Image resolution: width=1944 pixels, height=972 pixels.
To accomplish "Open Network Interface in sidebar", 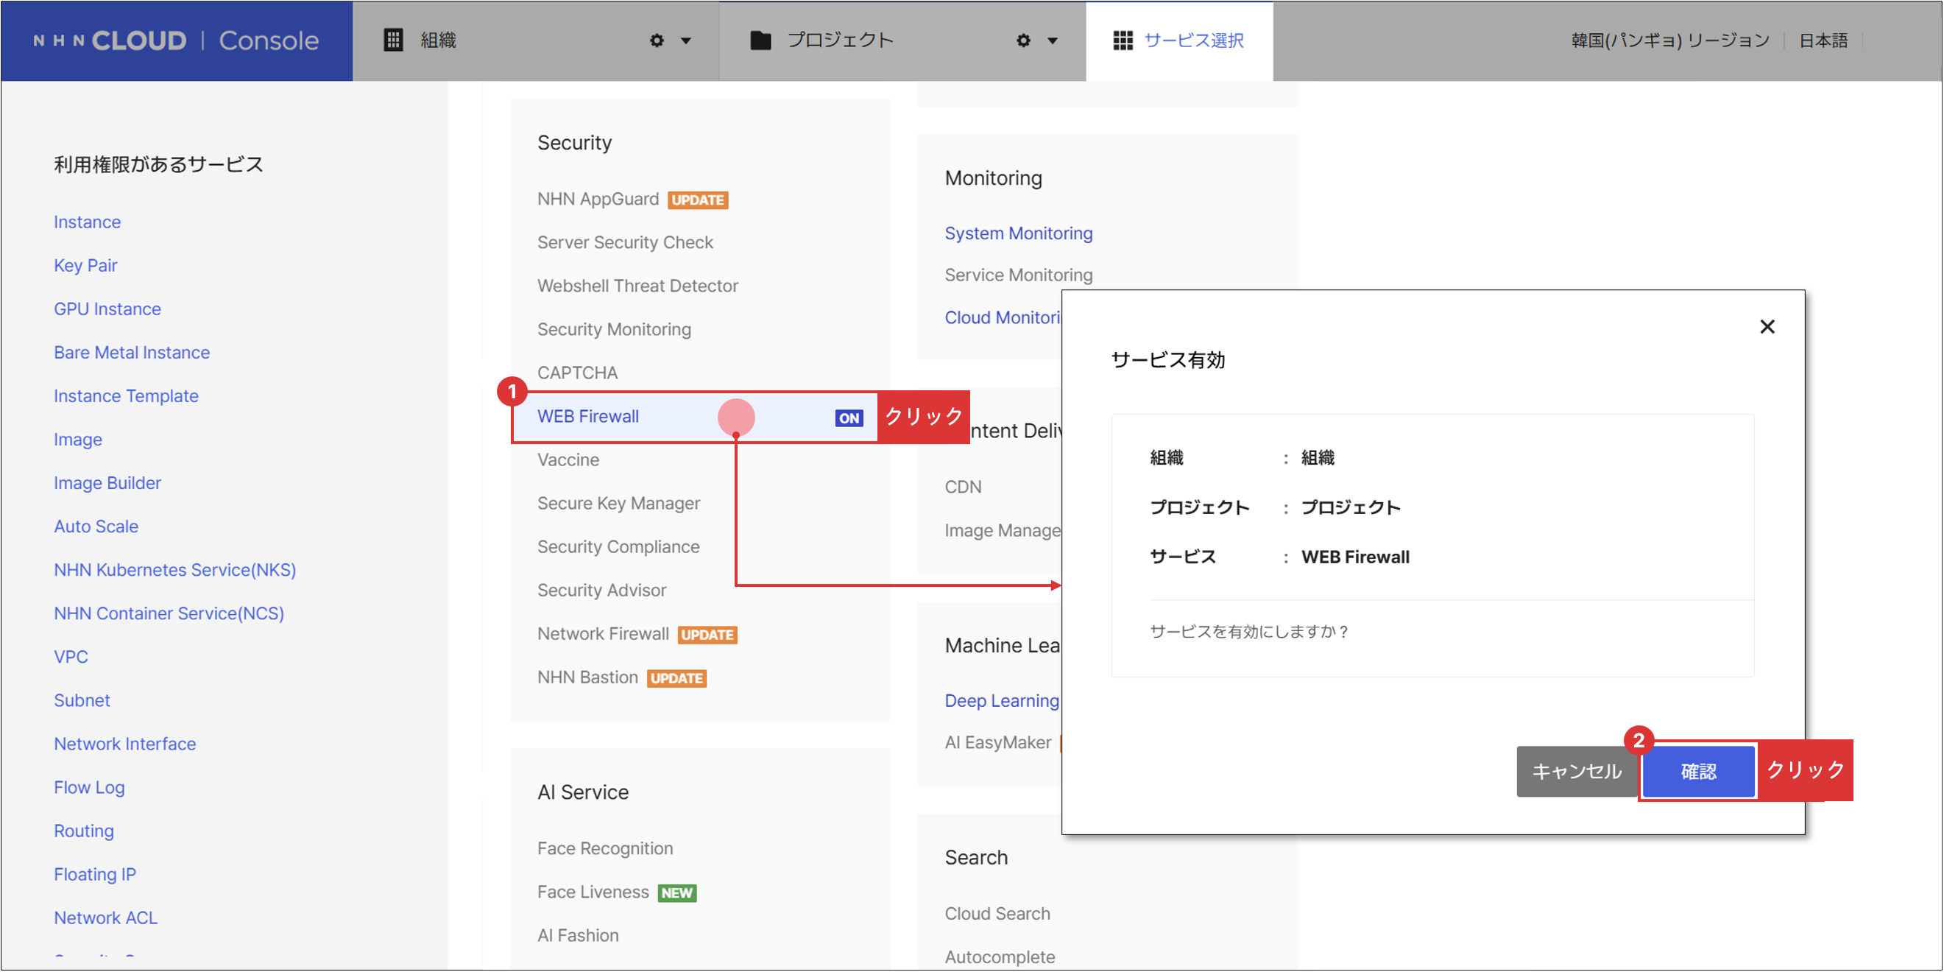I will tap(124, 744).
